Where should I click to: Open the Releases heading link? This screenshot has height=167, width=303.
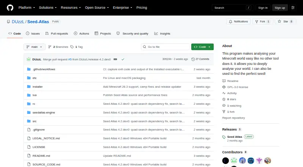[x=232, y=129]
